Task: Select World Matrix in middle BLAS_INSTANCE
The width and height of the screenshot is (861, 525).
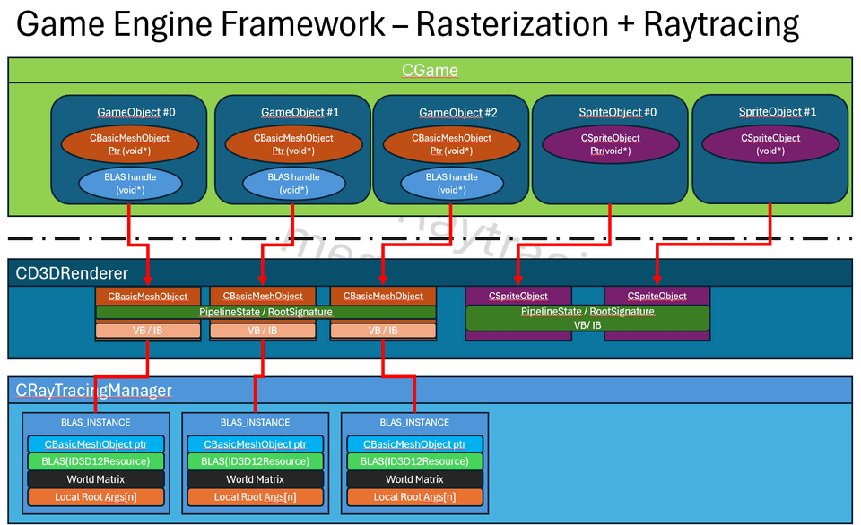Action: coord(256,479)
